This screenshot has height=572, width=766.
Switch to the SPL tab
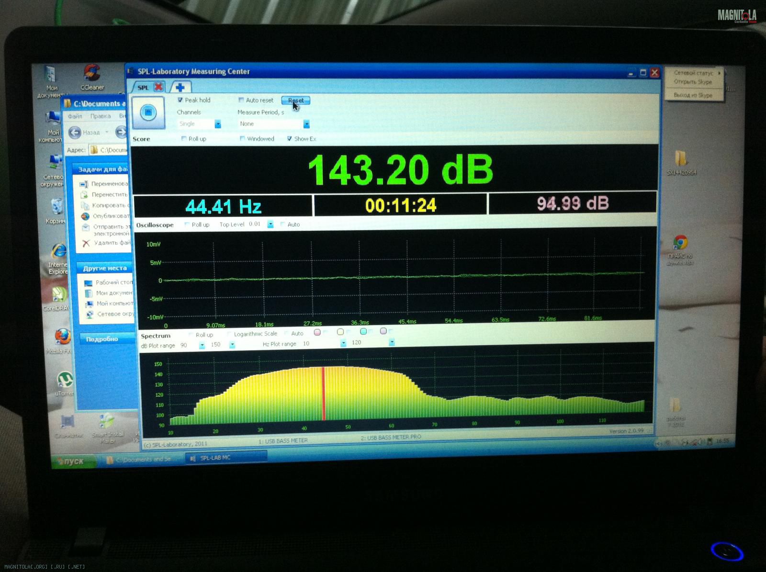143,88
